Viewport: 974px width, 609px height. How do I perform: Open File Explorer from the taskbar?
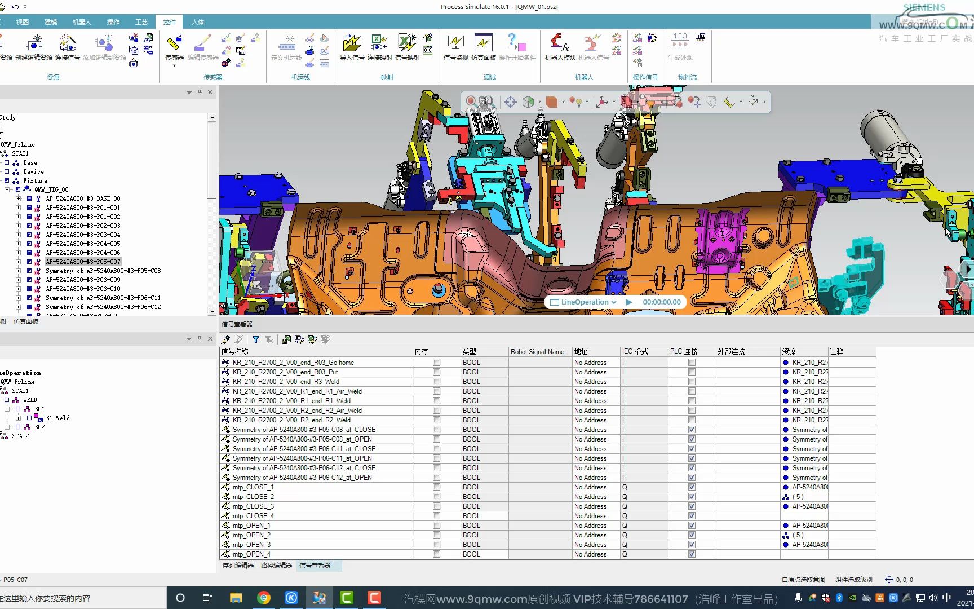point(236,598)
